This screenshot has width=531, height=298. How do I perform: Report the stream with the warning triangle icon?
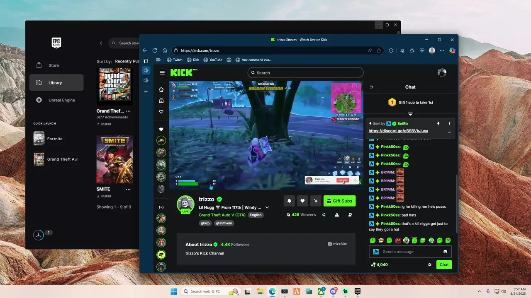[x=337, y=215]
